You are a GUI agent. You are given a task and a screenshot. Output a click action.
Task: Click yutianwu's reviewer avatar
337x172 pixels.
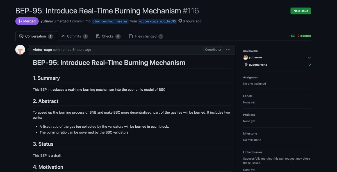point(245,57)
